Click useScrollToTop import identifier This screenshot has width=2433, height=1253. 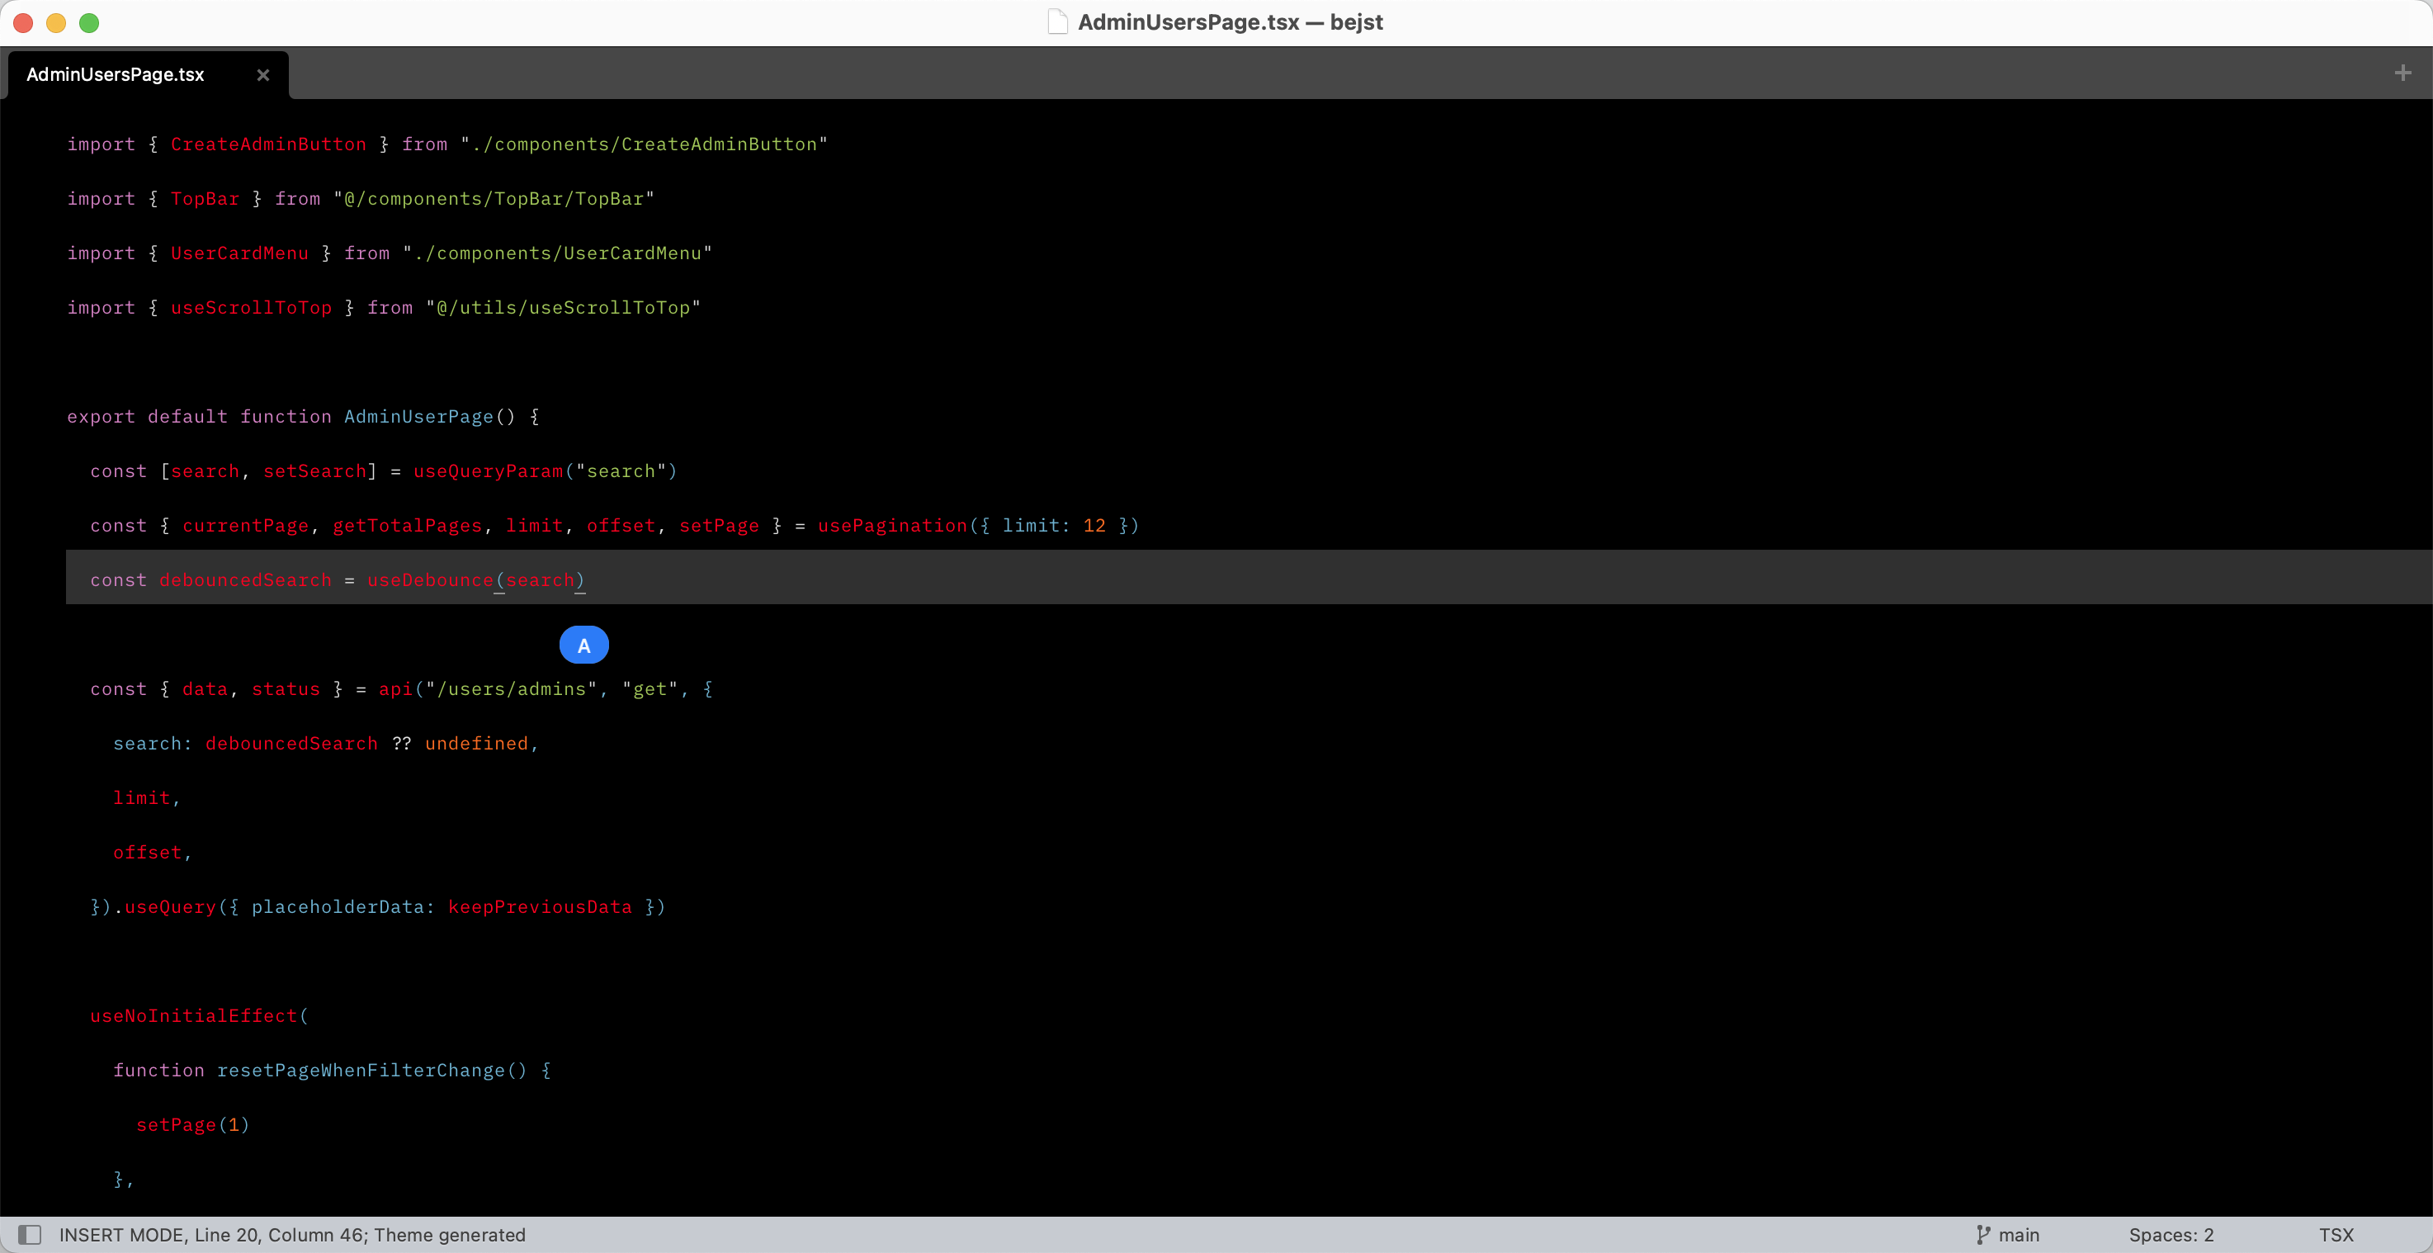click(251, 308)
